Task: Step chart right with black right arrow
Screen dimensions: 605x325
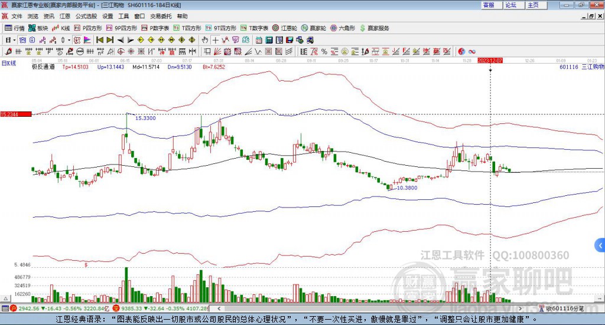Action: click(131, 40)
